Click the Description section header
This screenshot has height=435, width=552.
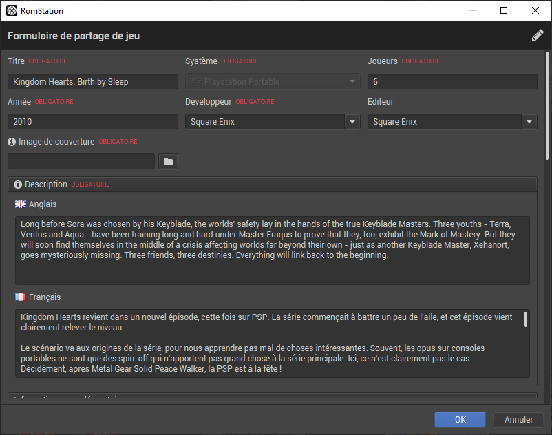tap(273, 184)
